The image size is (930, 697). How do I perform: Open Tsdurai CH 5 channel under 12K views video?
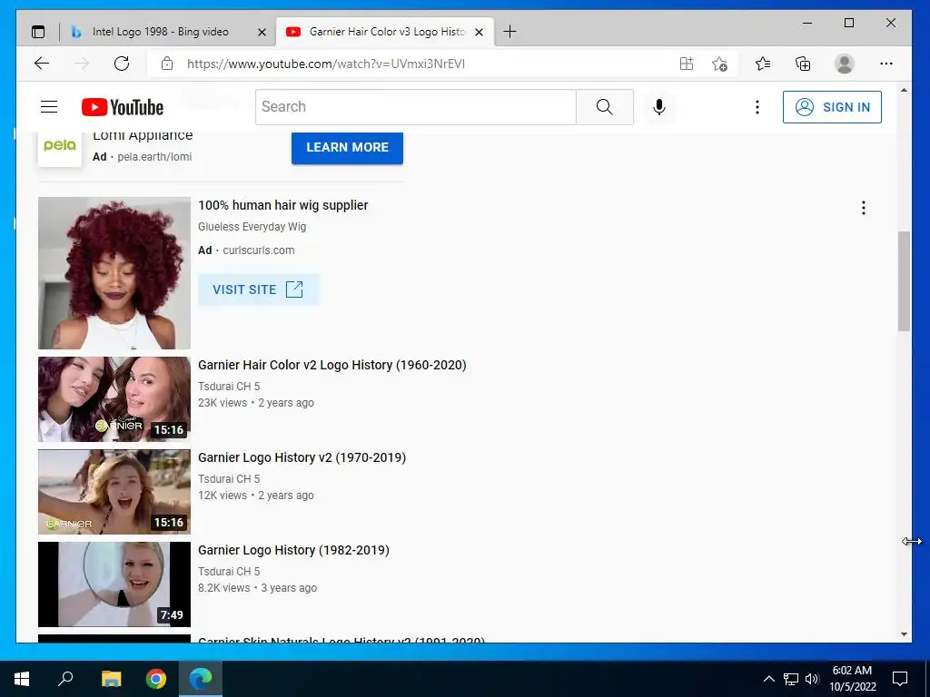click(x=229, y=479)
